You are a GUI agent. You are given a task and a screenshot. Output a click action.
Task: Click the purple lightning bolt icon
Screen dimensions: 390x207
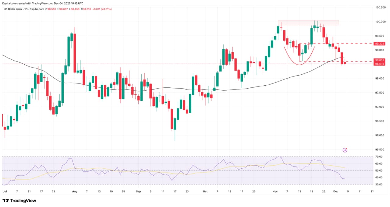pos(345,150)
